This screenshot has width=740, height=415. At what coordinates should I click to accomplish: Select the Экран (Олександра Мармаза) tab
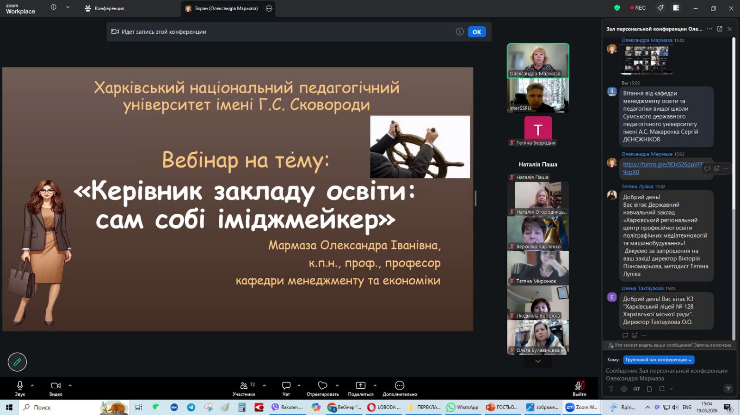[x=222, y=8]
